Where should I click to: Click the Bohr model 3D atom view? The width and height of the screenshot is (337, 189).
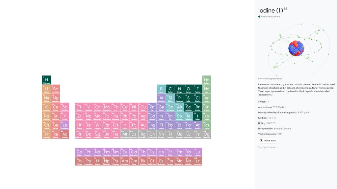(x=295, y=49)
